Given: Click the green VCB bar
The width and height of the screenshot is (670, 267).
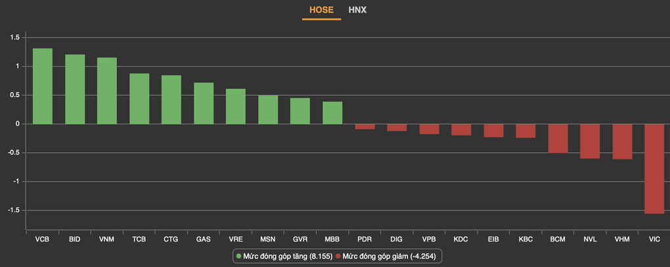Looking at the screenshot, I should [x=43, y=86].
